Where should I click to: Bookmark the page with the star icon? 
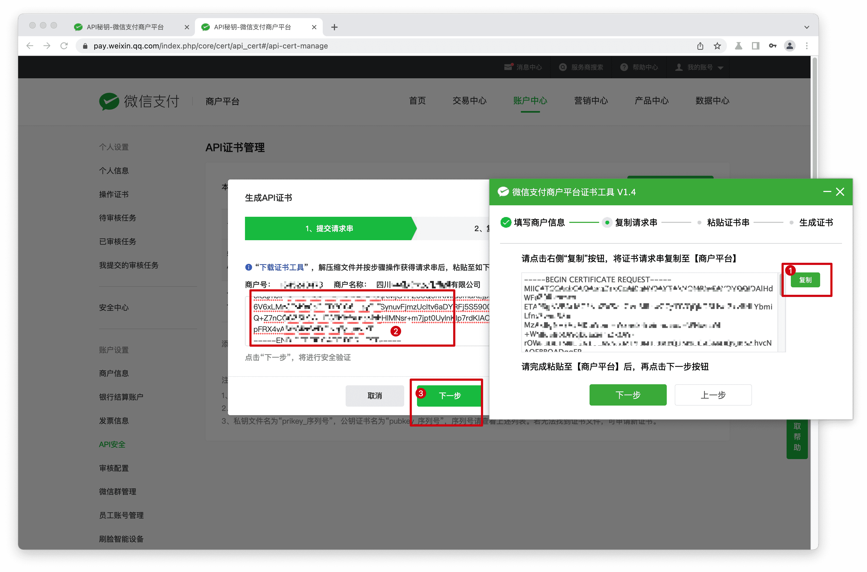click(717, 46)
